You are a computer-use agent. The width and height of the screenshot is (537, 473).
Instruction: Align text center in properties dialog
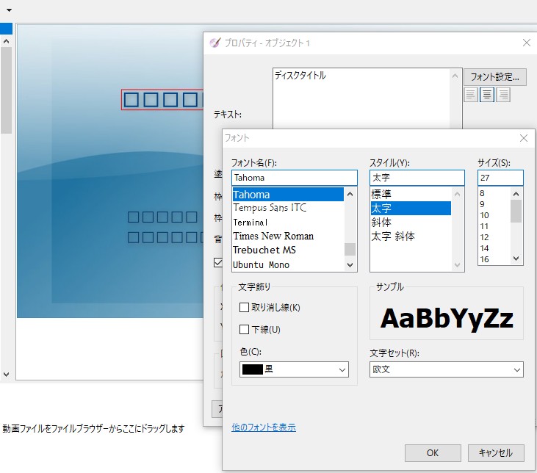click(x=486, y=95)
